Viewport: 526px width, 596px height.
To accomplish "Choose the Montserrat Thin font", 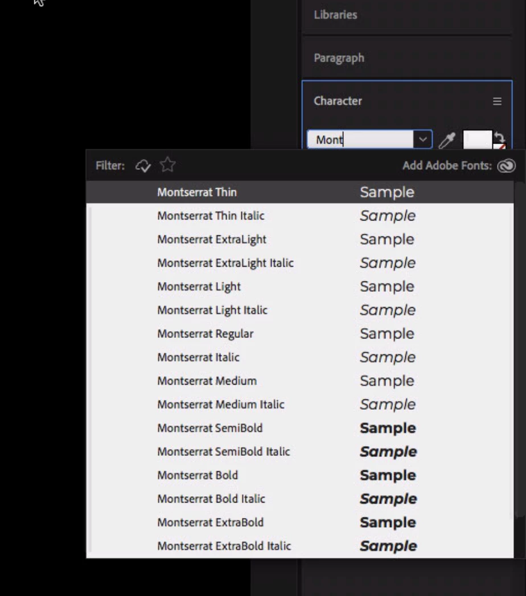I will (x=299, y=192).
